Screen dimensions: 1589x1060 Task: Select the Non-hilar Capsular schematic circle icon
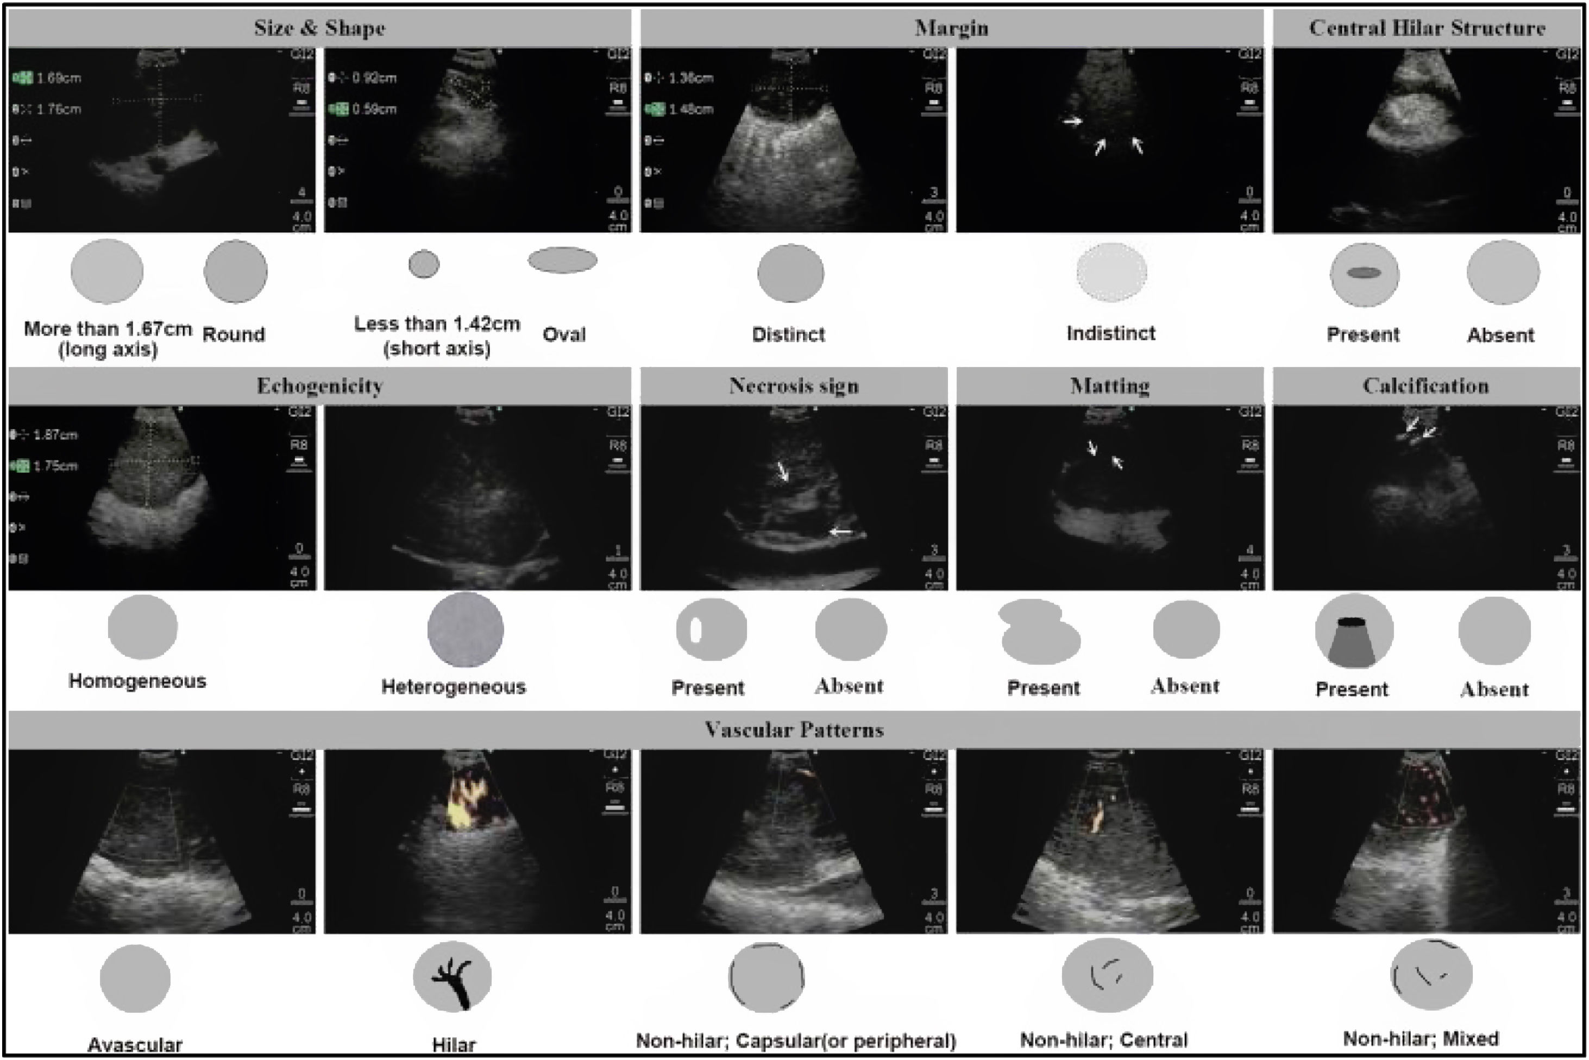click(766, 977)
